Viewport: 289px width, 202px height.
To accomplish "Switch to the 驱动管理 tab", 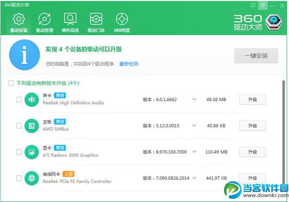I will click(x=44, y=22).
